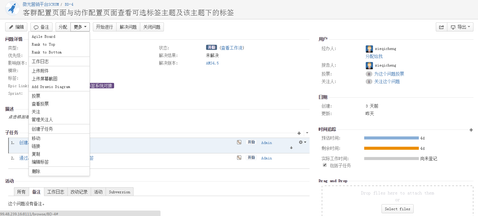Viewport: 478px width, 216px height.
Task: Select Rank to Top from the menu
Action: click(x=43, y=44)
